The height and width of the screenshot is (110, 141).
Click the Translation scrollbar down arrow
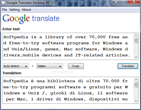(x=136, y=101)
